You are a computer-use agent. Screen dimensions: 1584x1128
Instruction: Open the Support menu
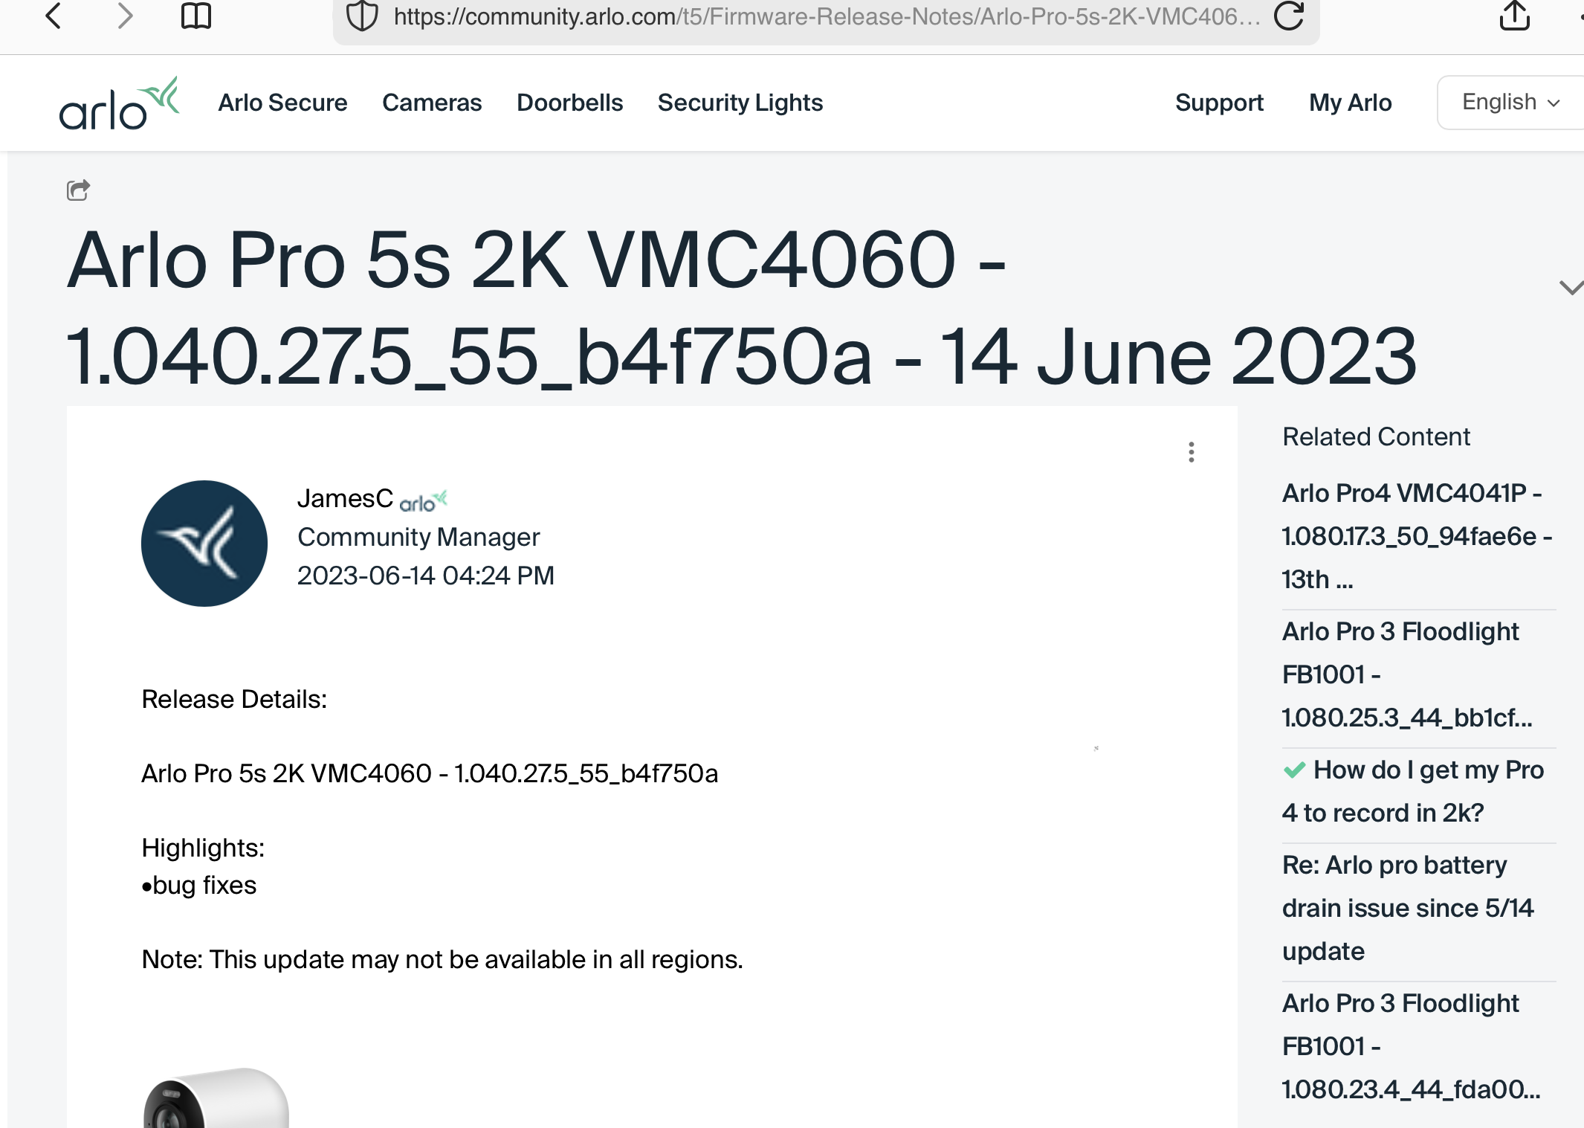click(1219, 103)
